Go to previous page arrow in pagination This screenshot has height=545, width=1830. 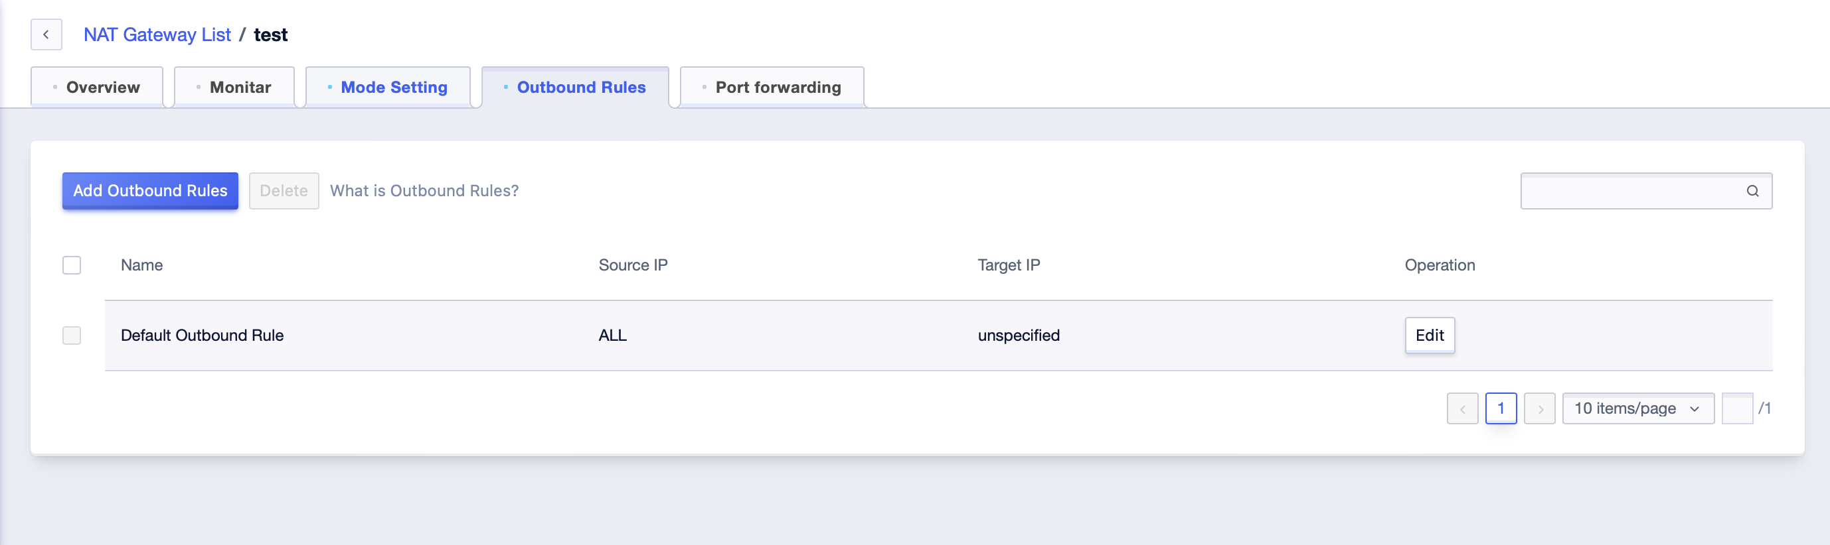[1462, 408]
